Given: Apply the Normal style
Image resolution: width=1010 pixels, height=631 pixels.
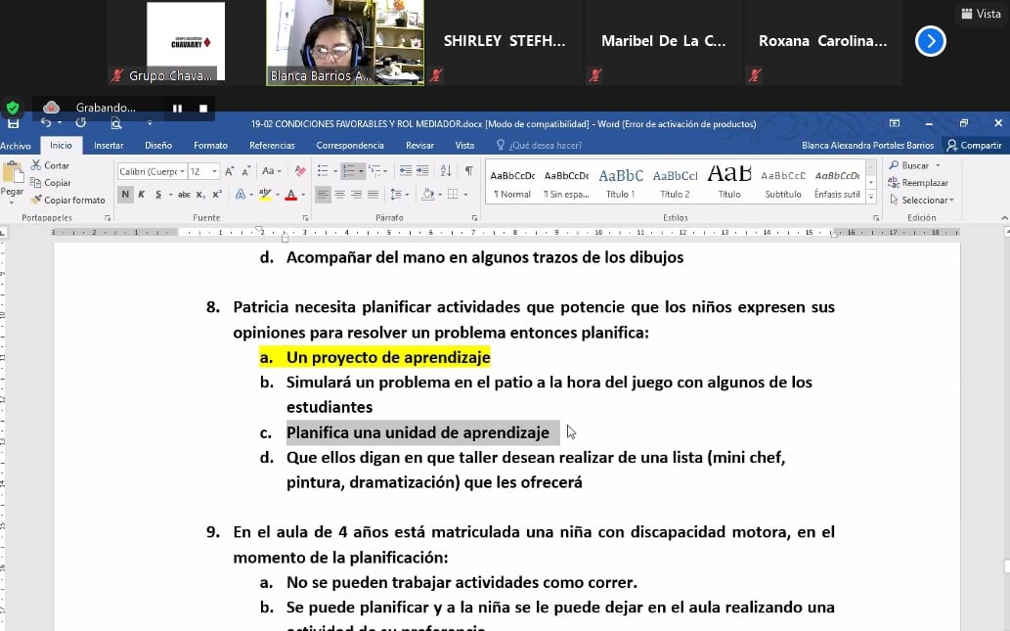Looking at the screenshot, I should coord(512,183).
